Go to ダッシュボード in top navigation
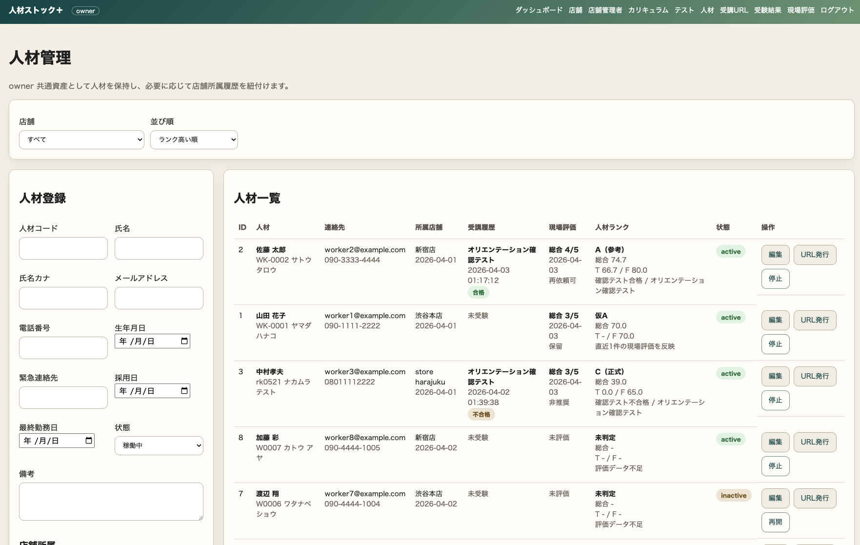This screenshot has height=545, width=860. 539,10
